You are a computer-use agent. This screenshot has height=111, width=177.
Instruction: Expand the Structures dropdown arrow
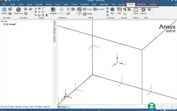[x=61, y=15]
